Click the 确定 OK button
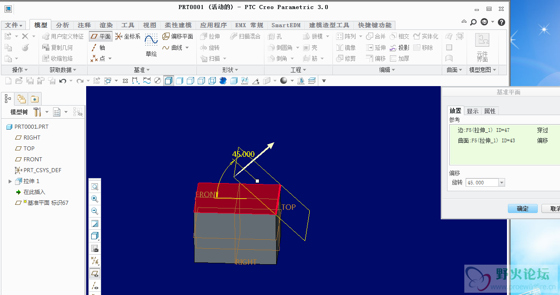560x295 pixels. (x=523, y=208)
